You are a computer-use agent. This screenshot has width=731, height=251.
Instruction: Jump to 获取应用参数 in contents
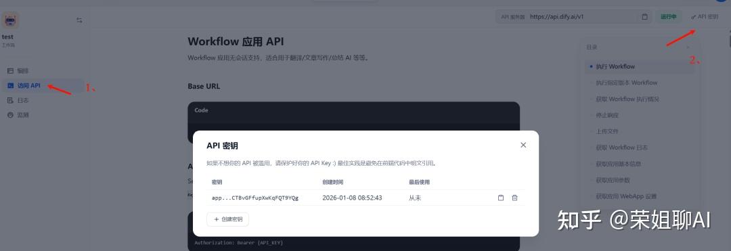613,180
